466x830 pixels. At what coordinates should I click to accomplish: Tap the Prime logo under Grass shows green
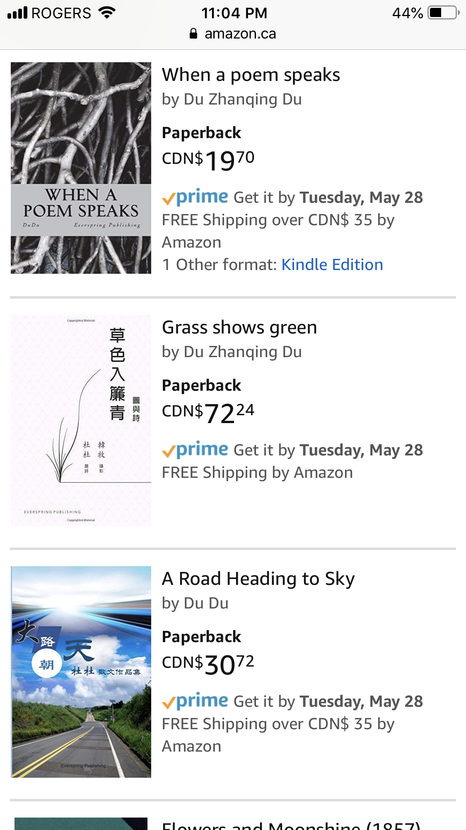tap(196, 450)
